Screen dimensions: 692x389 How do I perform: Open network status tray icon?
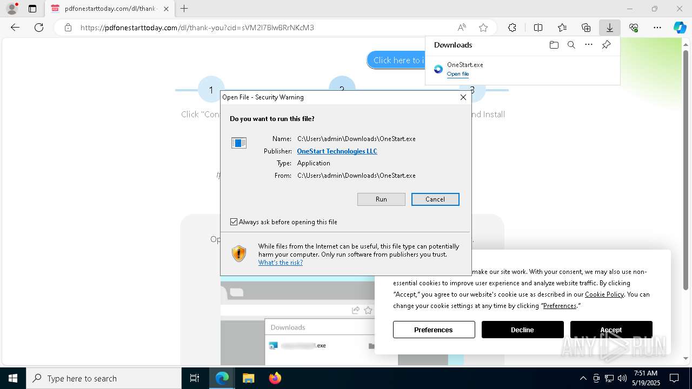(609, 378)
